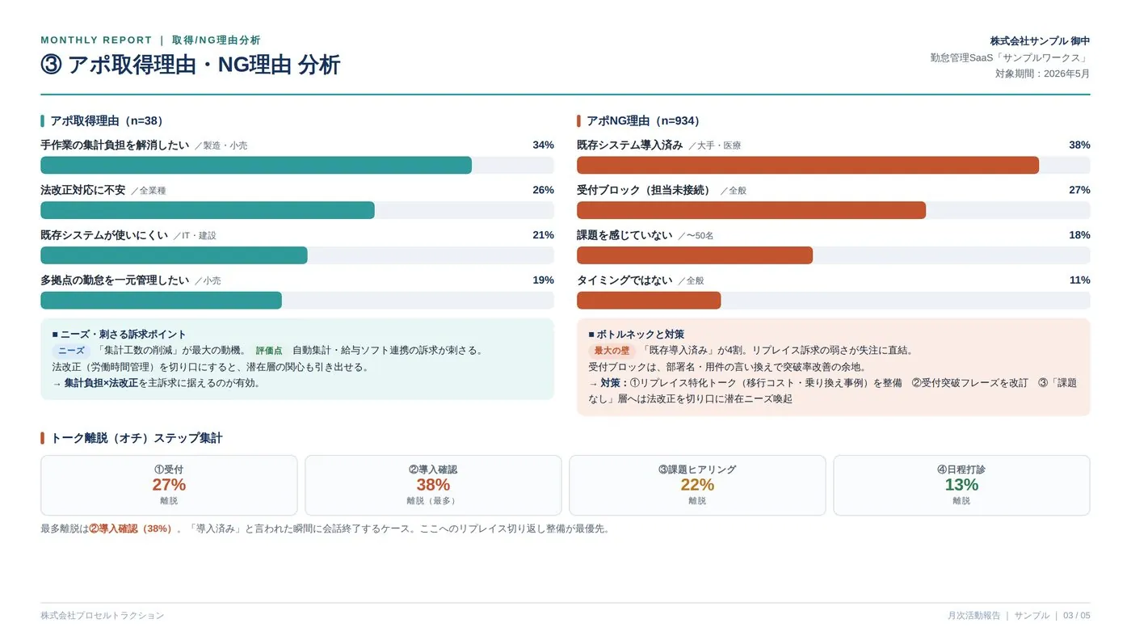Image resolution: width=1131 pixels, height=636 pixels.
Task: Click the "手作業の集計負担を解消したい" label
Action: pyautogui.click(x=115, y=145)
